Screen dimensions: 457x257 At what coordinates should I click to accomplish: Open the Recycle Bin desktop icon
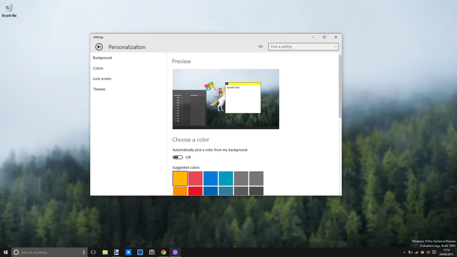click(9, 10)
